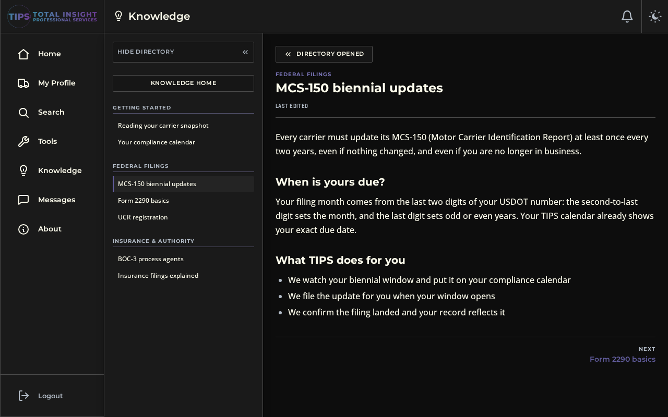Click the lightbulb icon in header
The image size is (668, 417).
[118, 16]
